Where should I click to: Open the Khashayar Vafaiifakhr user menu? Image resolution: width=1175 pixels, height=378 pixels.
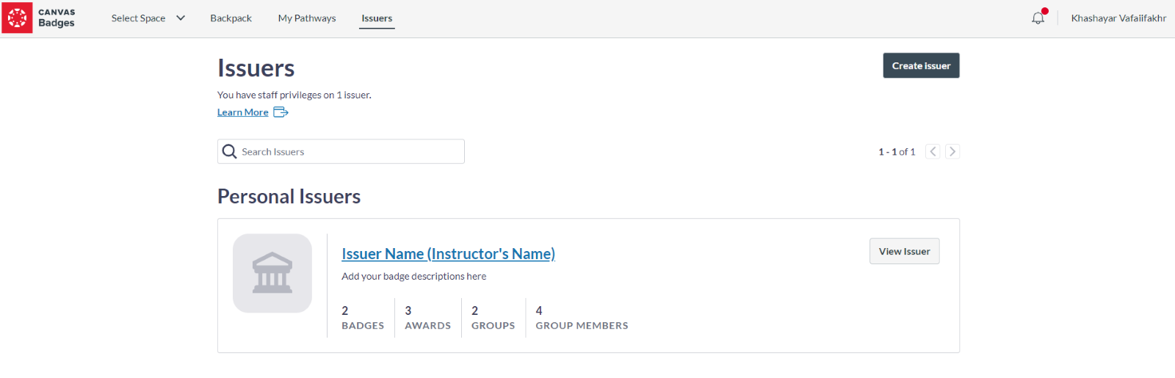click(x=1118, y=18)
